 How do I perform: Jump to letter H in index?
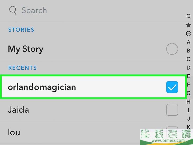[188, 102]
